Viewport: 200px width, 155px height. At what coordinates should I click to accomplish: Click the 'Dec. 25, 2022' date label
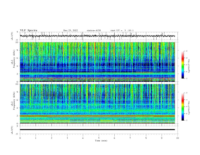coord(70,30)
